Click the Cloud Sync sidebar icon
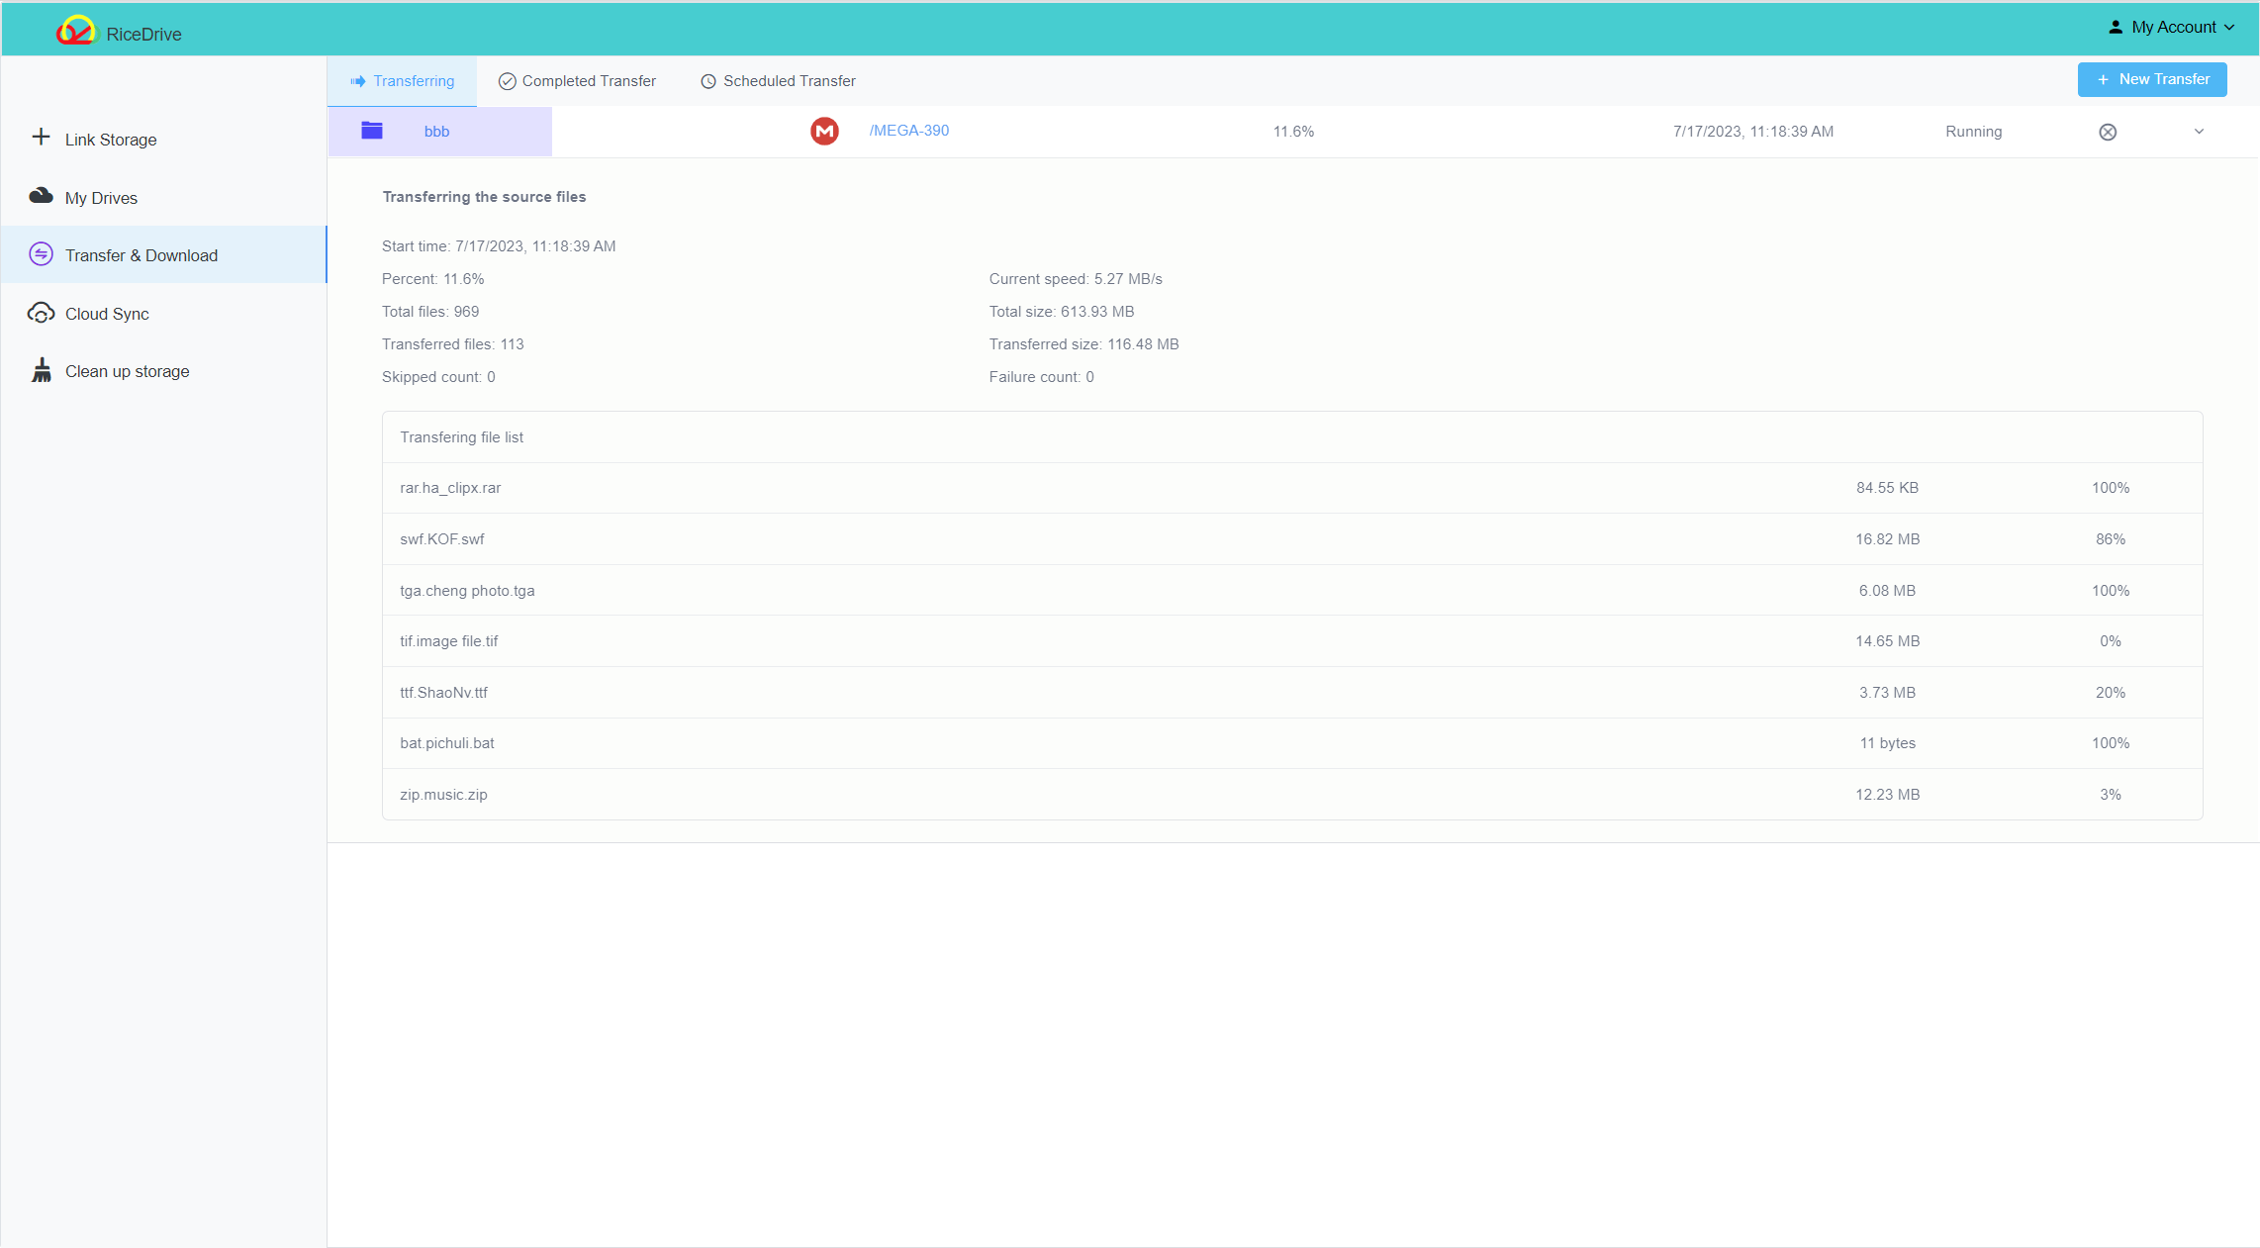 (x=40, y=312)
